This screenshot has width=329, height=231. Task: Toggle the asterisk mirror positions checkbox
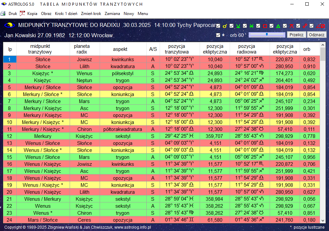[x=218, y=35]
